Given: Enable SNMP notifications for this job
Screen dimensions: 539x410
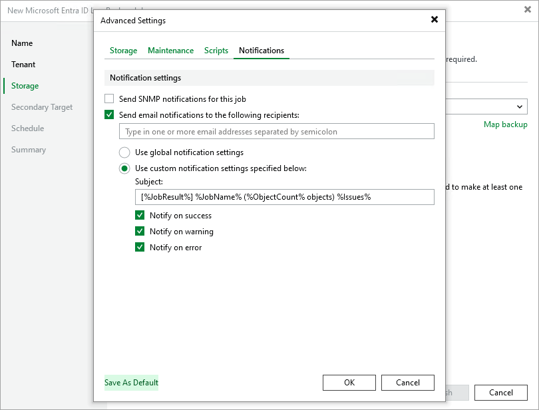Looking at the screenshot, I should tap(109, 99).
